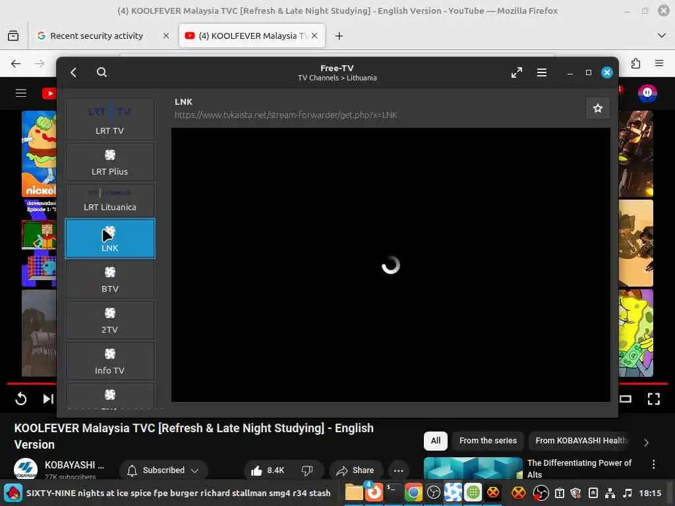Select From the series chip
Screen dimensions: 675x506
tap(488, 441)
